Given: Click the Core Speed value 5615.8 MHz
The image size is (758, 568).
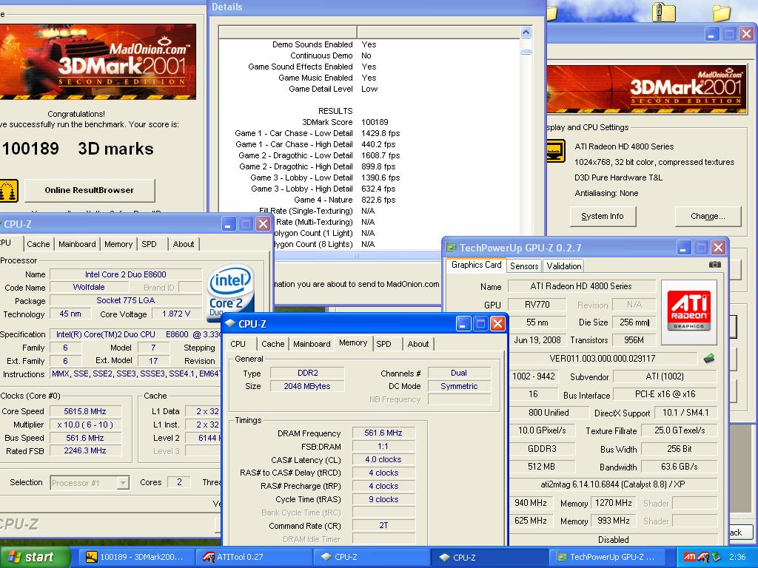Looking at the screenshot, I should click(x=85, y=411).
